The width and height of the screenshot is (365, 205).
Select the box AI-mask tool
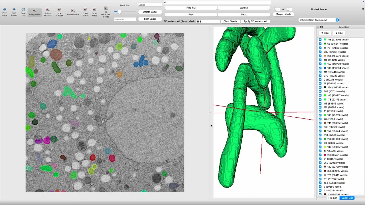(x=59, y=12)
